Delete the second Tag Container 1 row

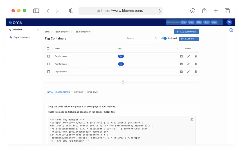tap(196, 64)
